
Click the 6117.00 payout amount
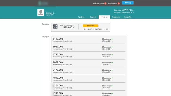coord(58,39)
